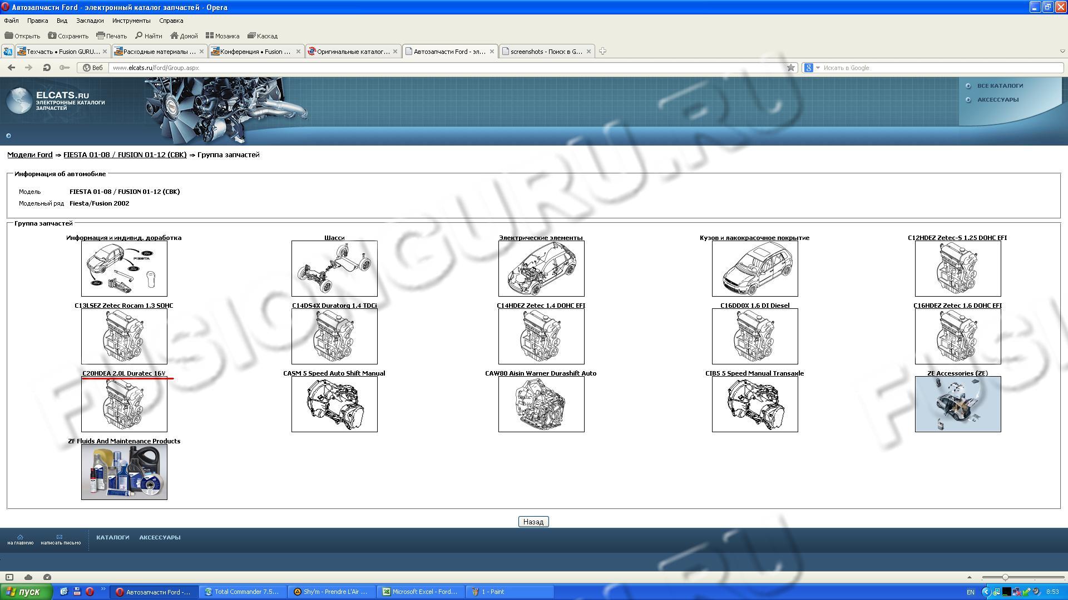The height and width of the screenshot is (600, 1068).
Task: Open the Шасси chassis diagram
Action: (x=334, y=268)
